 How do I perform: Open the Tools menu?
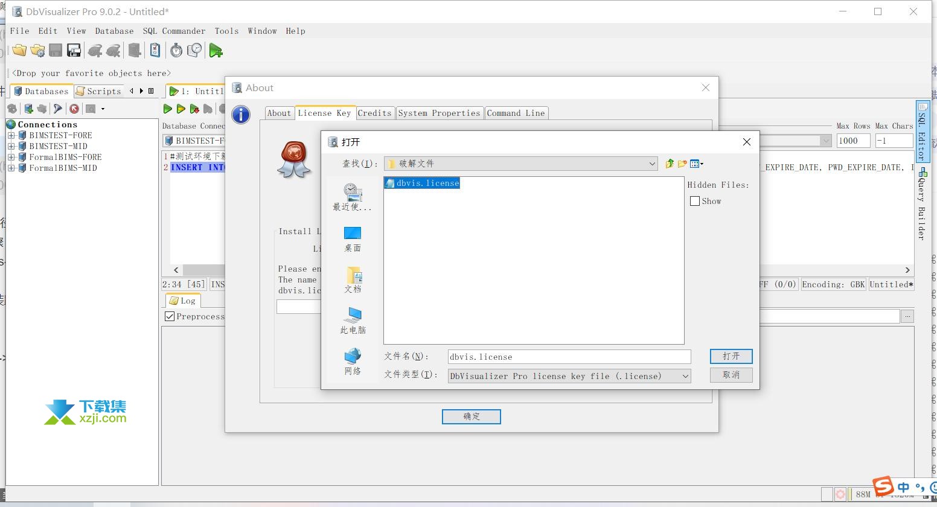point(226,31)
